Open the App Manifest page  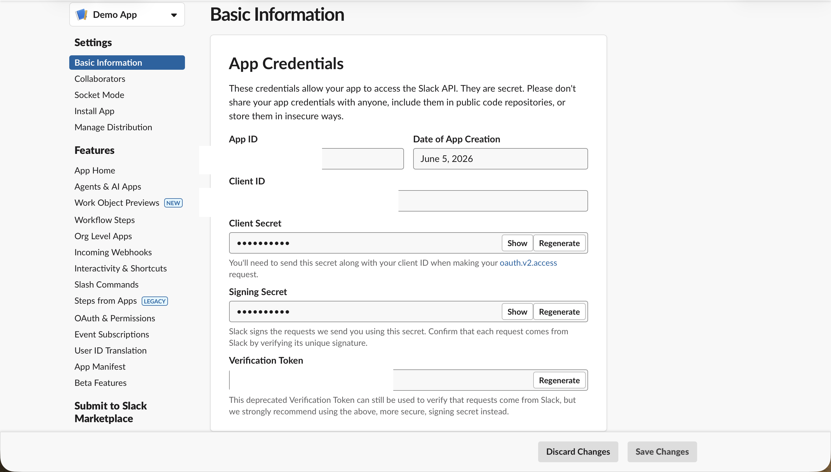pyautogui.click(x=100, y=367)
